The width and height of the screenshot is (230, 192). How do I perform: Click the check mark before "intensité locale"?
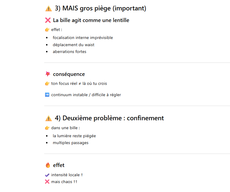click(x=47, y=175)
